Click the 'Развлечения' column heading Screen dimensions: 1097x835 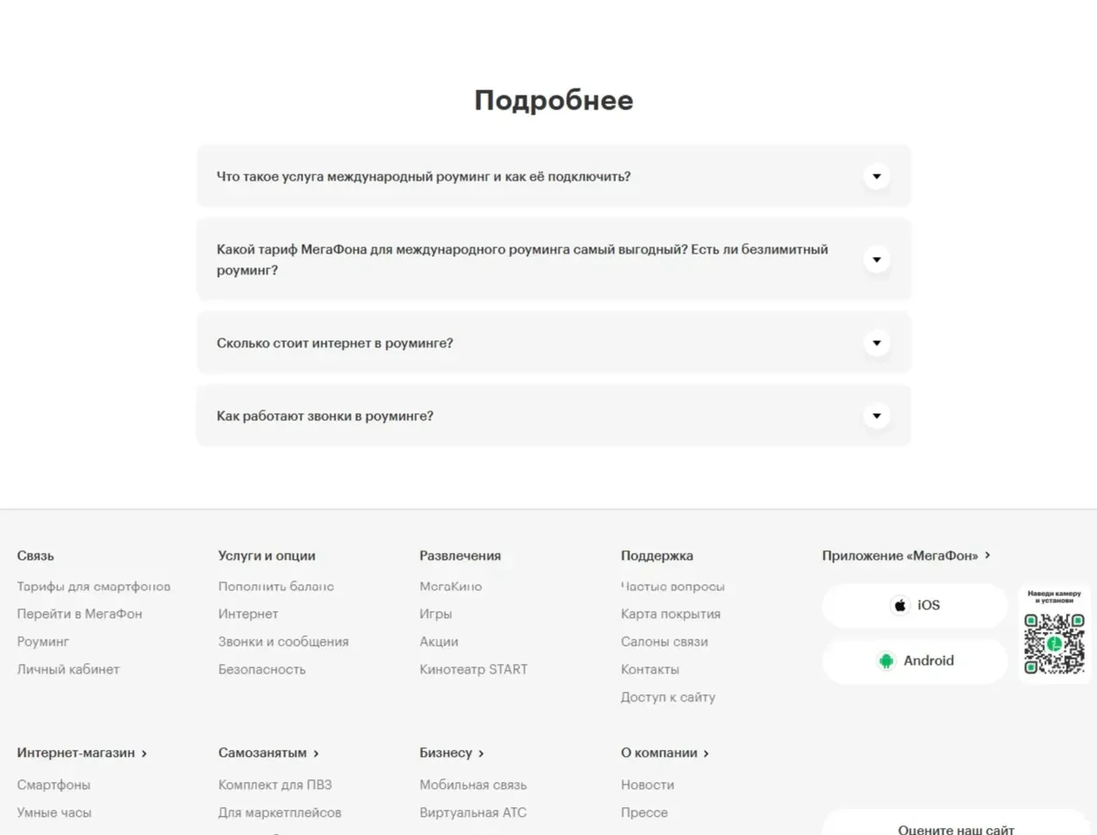point(460,556)
